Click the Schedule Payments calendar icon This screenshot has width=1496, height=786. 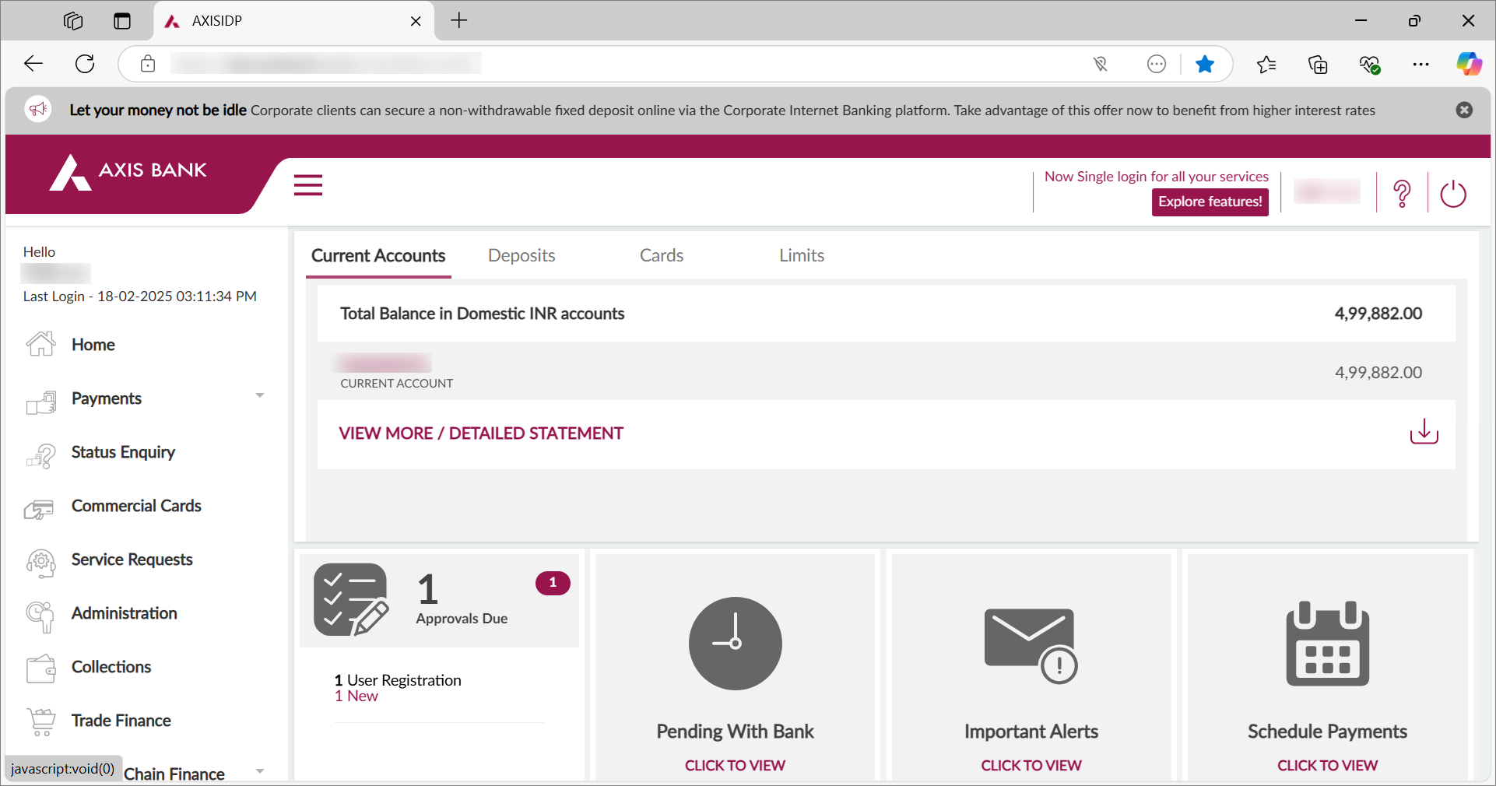[1327, 644]
